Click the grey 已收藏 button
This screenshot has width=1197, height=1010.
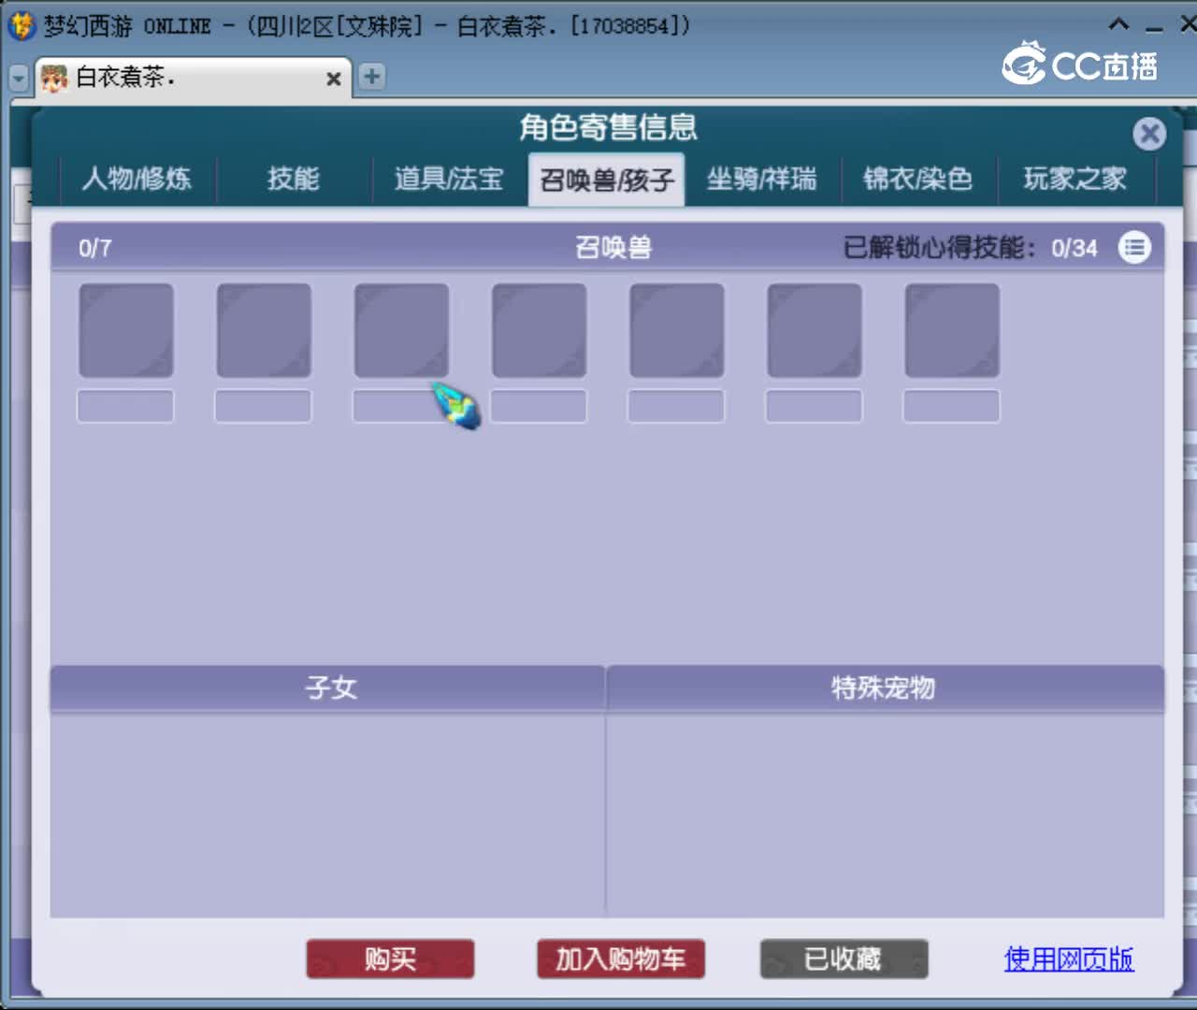tap(844, 959)
